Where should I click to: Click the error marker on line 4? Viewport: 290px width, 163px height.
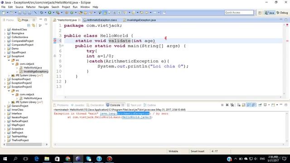pyautogui.click(x=55, y=40)
